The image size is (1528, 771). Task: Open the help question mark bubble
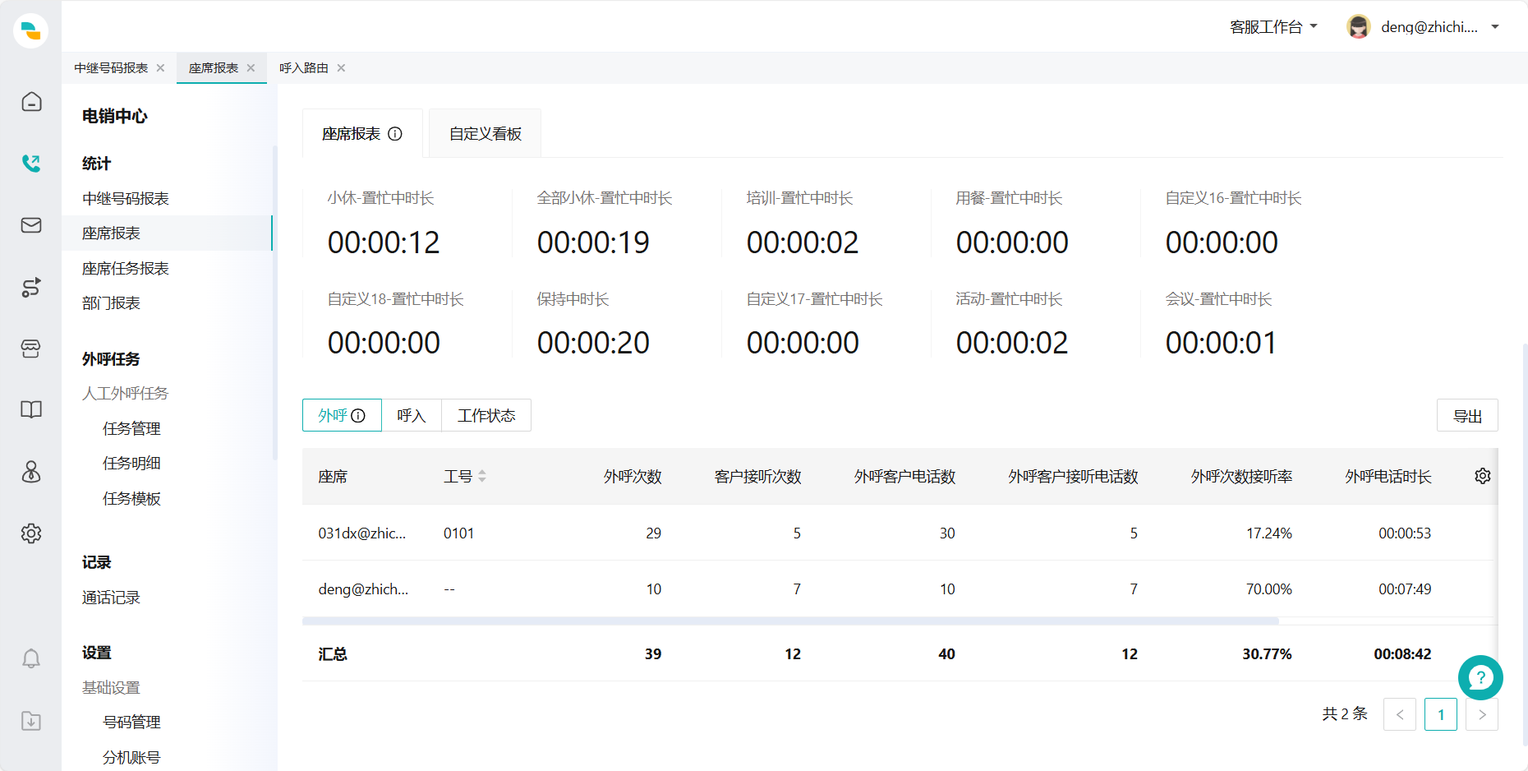point(1480,677)
